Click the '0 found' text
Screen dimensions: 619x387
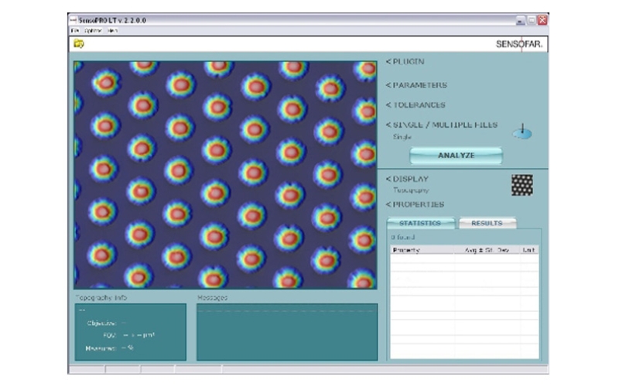click(402, 238)
